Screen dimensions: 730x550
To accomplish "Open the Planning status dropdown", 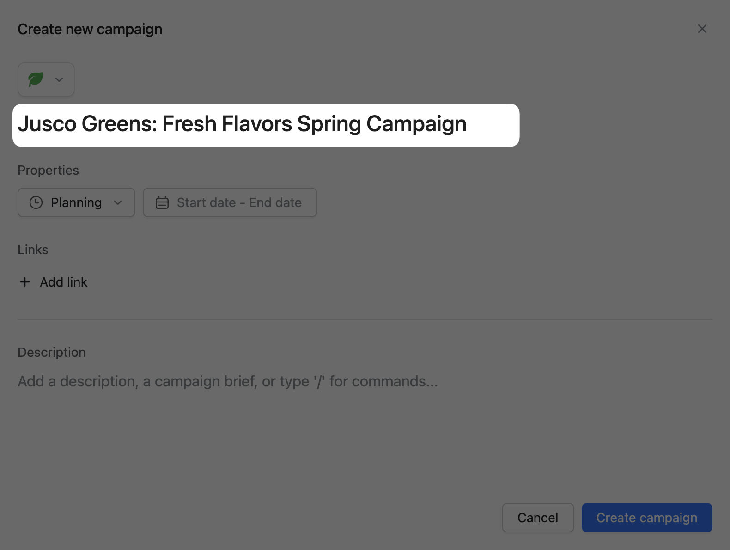I will 76,202.
